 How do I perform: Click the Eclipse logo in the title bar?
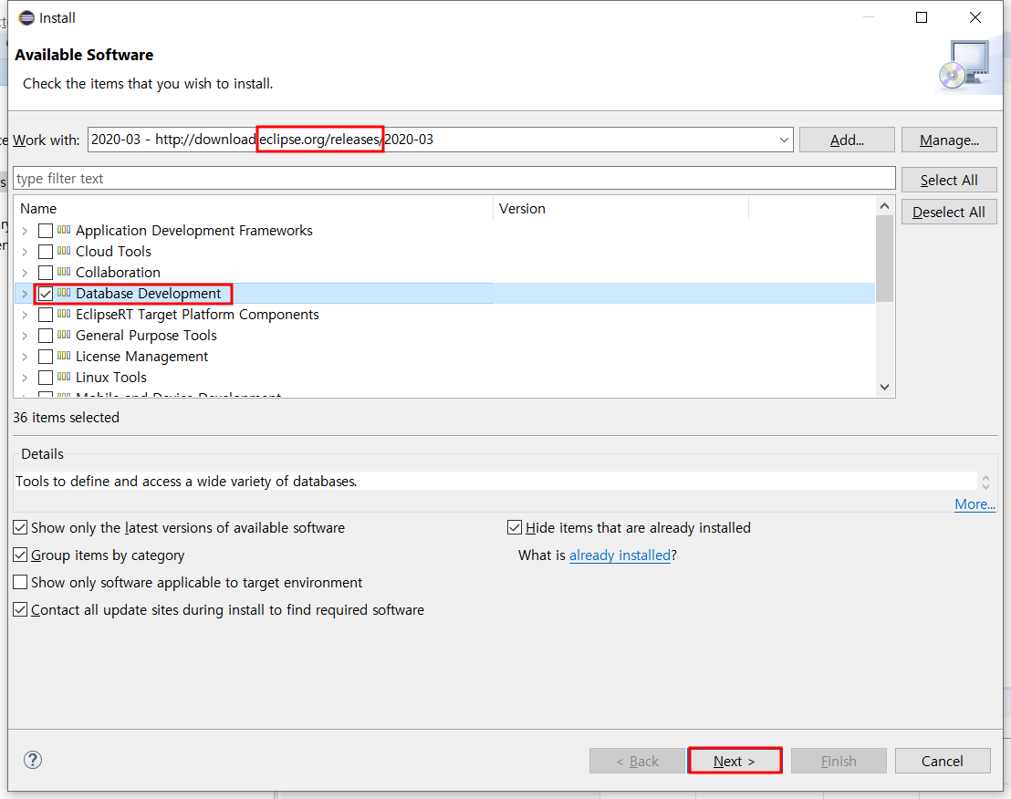click(x=26, y=18)
